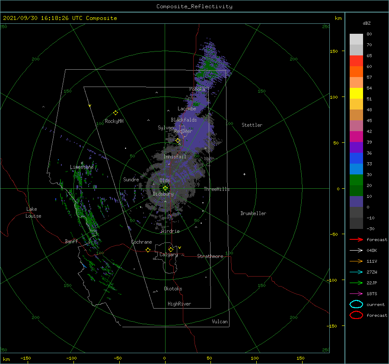Click the Lacombe city label
The height and width of the screenshot is (364, 389).
pos(187,109)
